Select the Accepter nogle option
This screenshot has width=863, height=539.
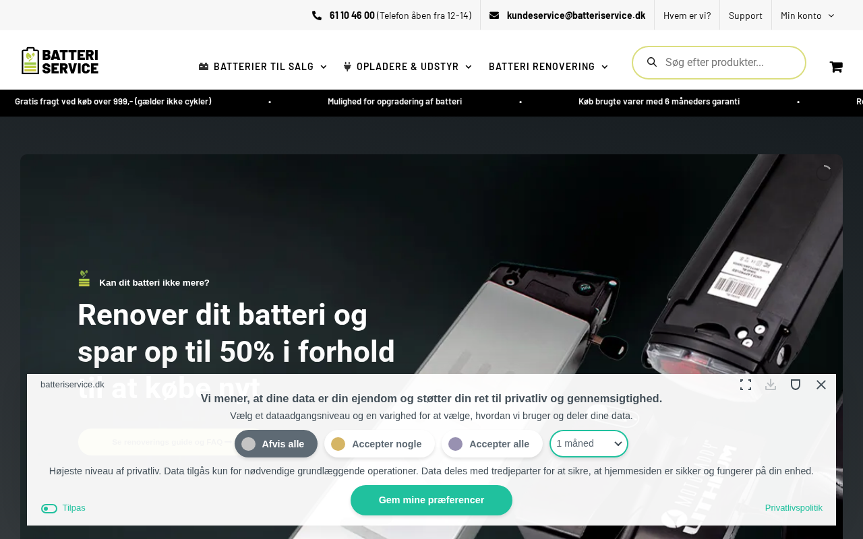pyautogui.click(x=380, y=444)
